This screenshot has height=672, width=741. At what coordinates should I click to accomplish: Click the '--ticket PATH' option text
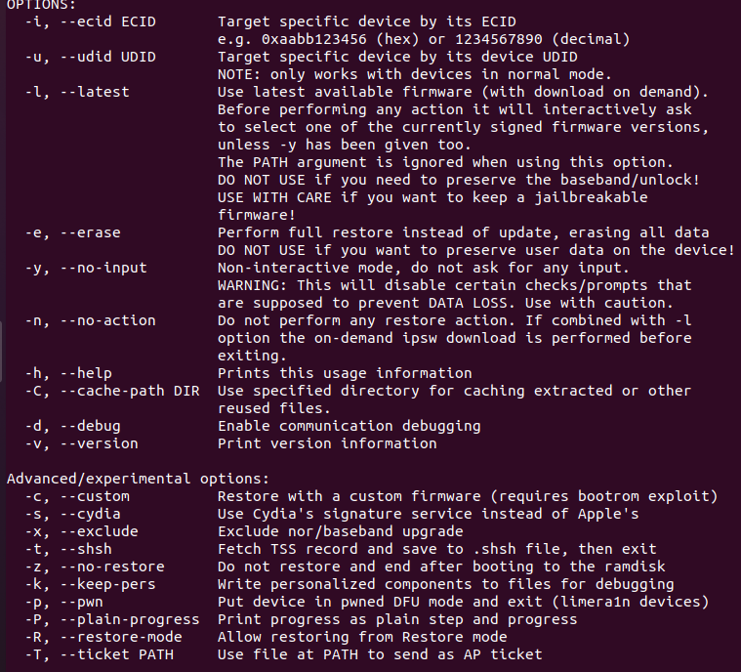[117, 654]
